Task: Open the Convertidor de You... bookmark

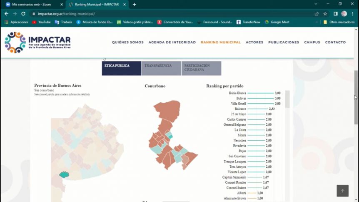Action: pyautogui.click(x=175, y=22)
